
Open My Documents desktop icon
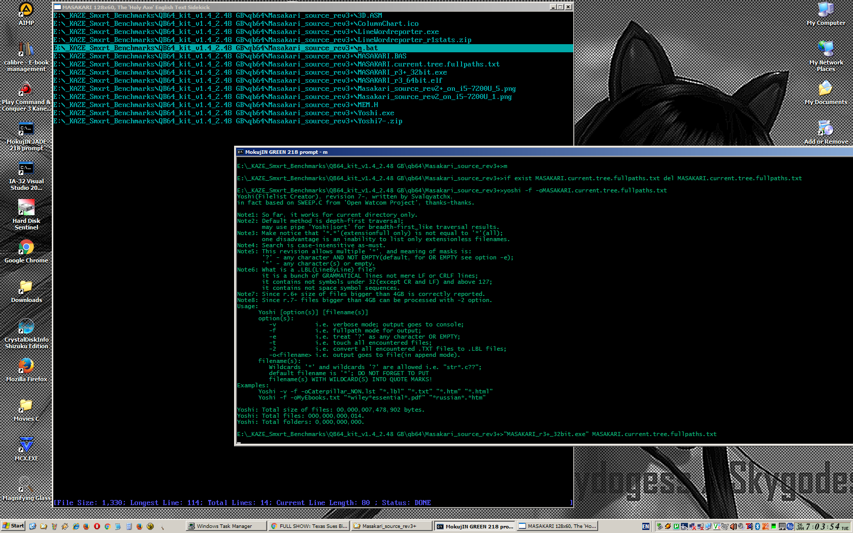(826, 93)
